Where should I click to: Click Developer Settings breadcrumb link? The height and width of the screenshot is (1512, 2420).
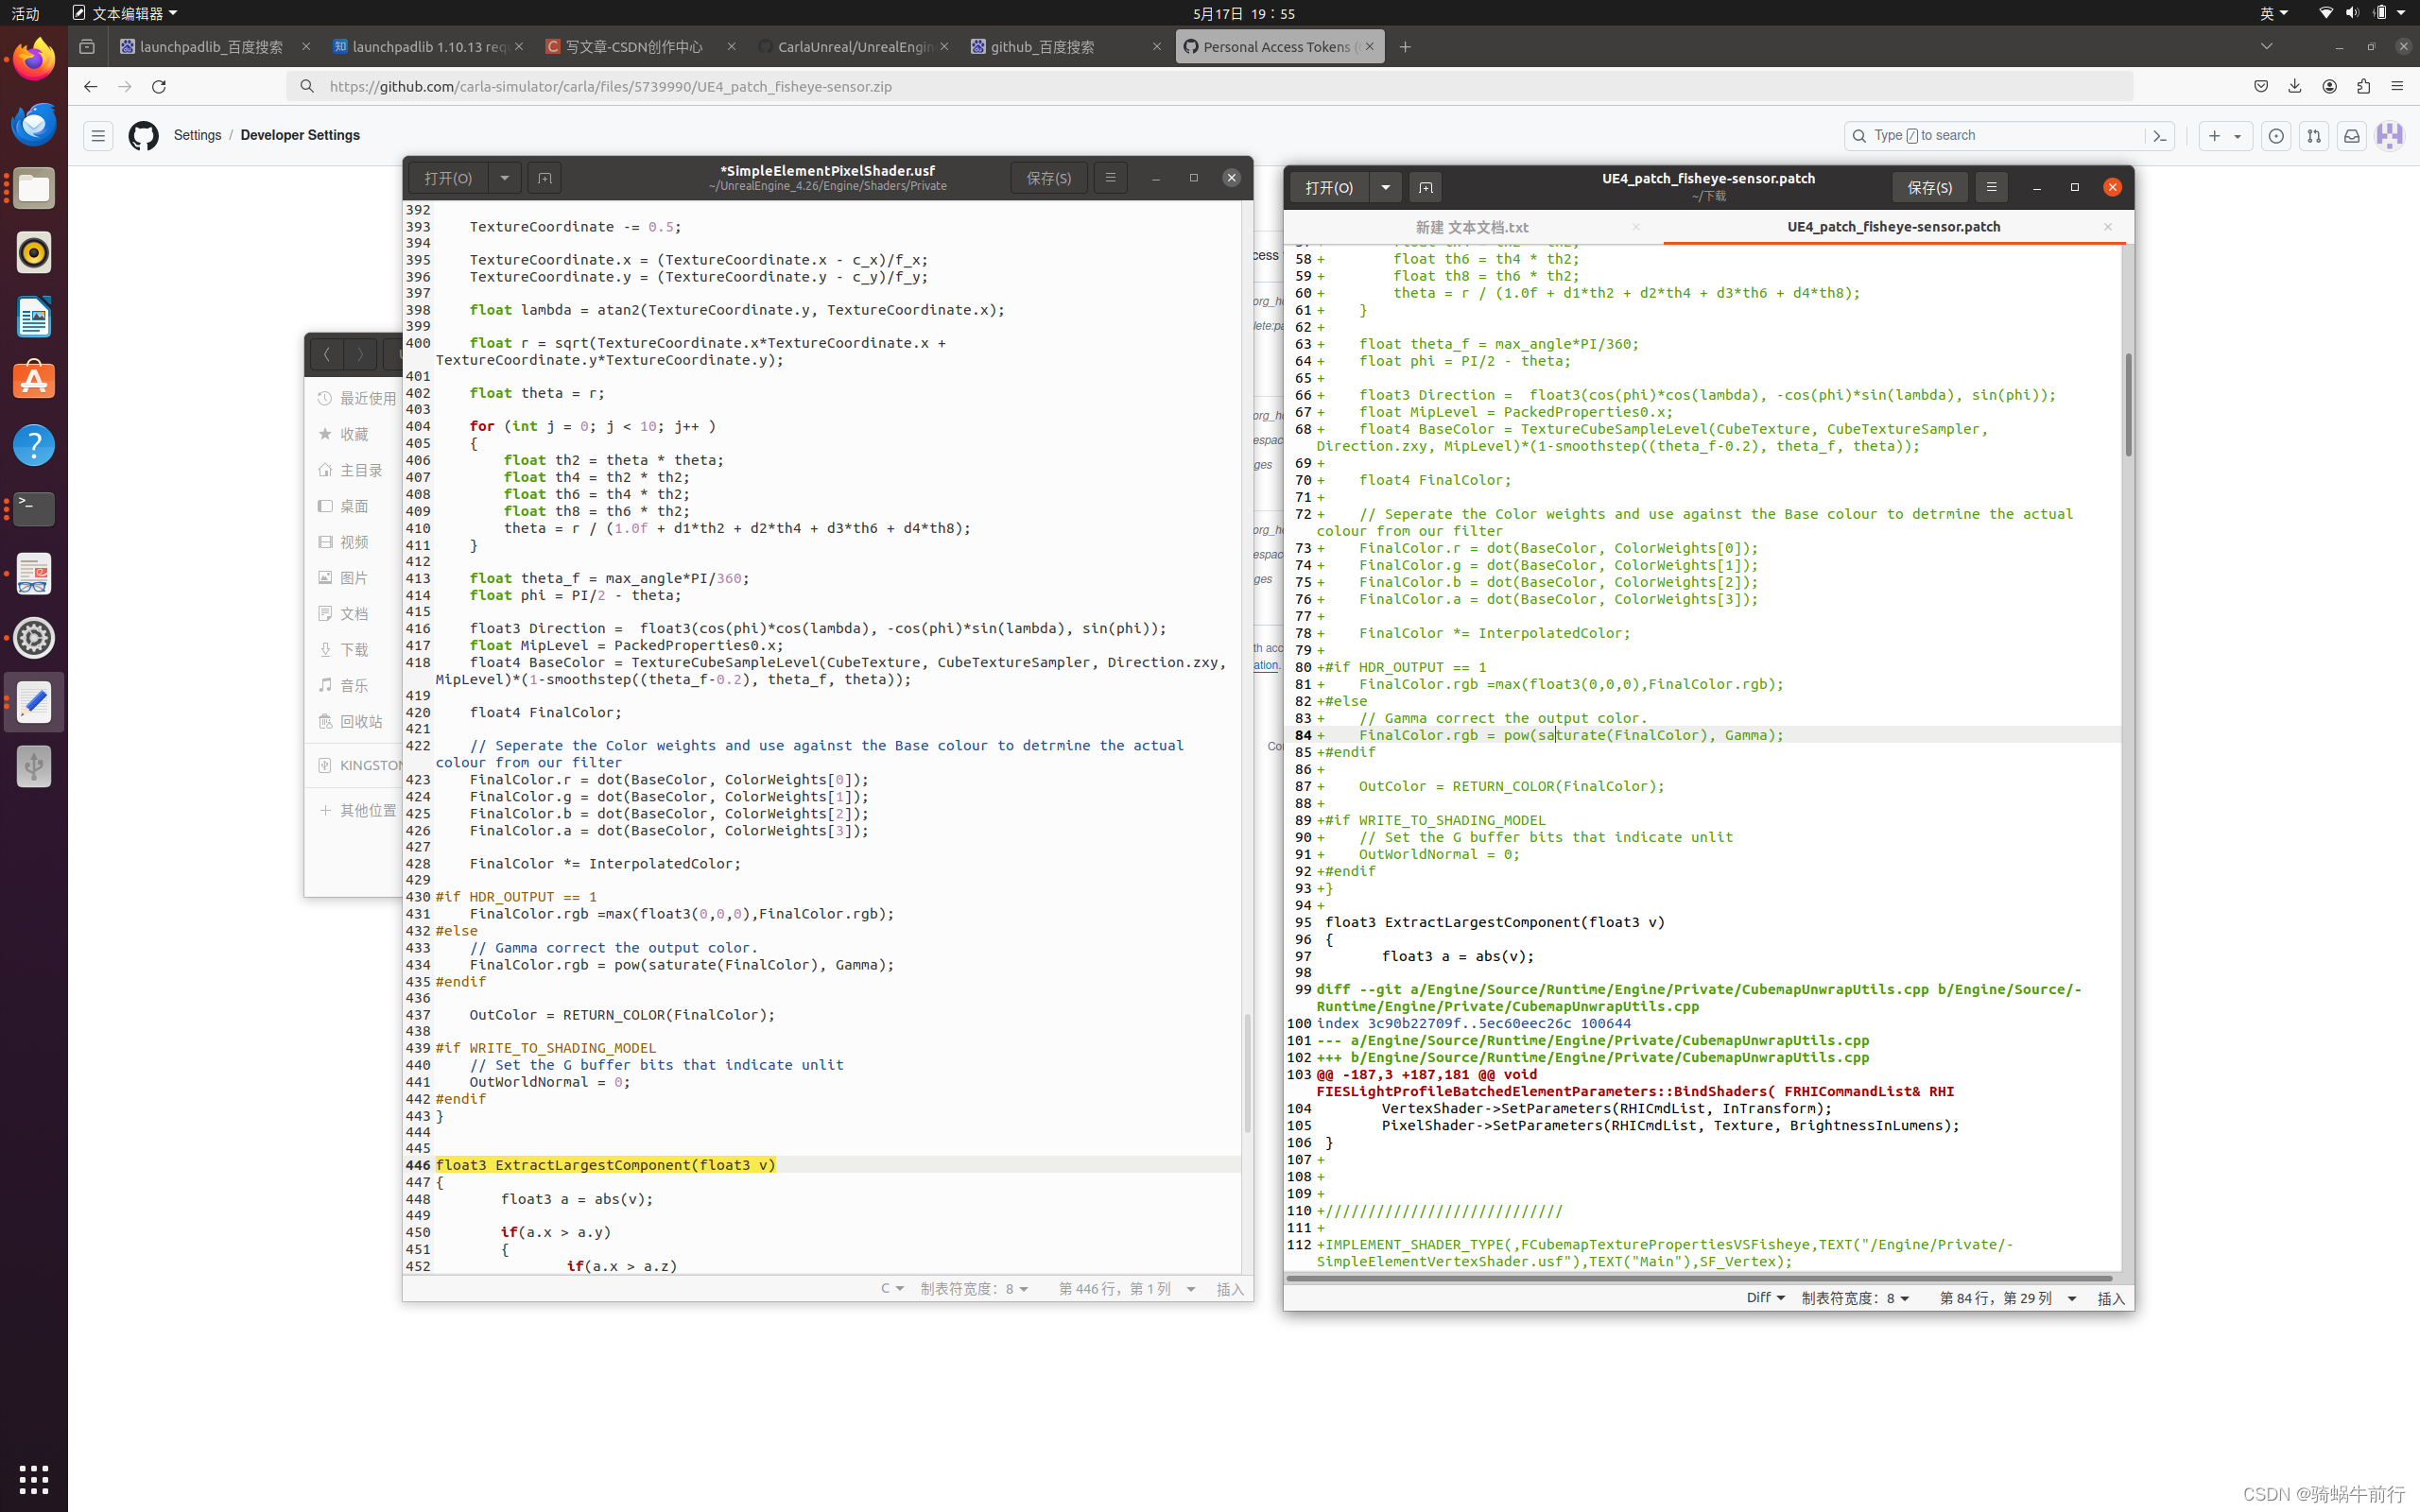tap(300, 135)
